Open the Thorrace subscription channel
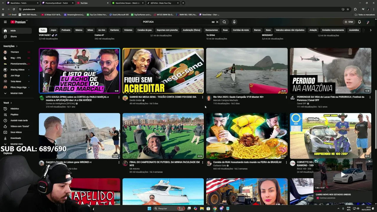 pos(17,52)
